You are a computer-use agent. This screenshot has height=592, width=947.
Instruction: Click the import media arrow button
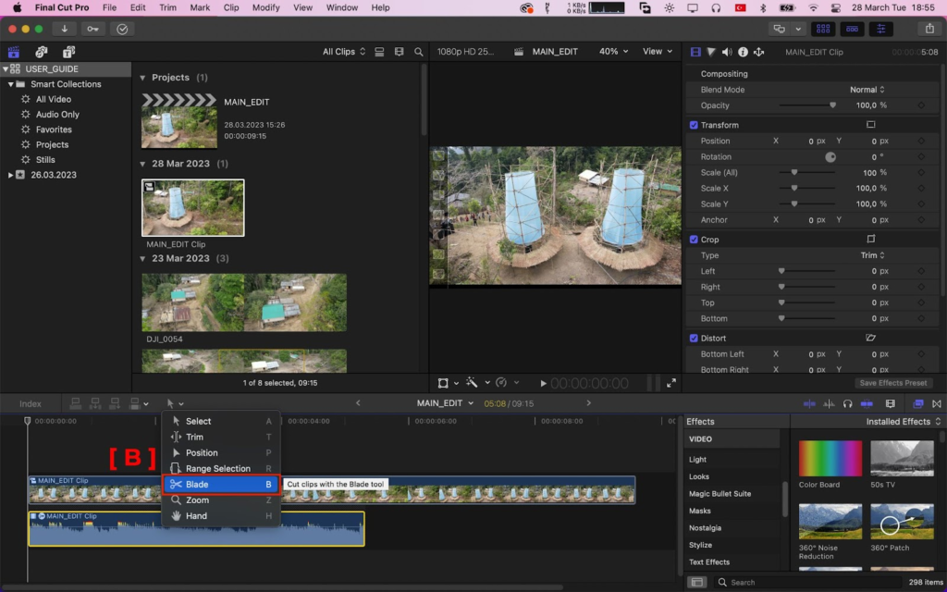coord(64,29)
